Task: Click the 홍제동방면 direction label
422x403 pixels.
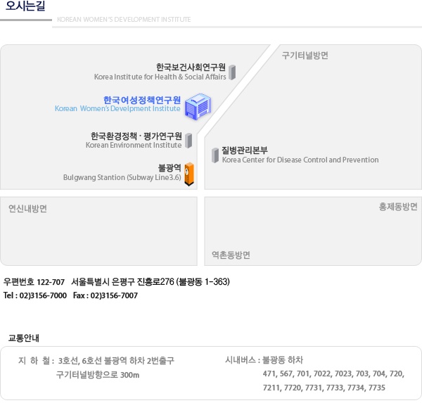Action: point(398,207)
